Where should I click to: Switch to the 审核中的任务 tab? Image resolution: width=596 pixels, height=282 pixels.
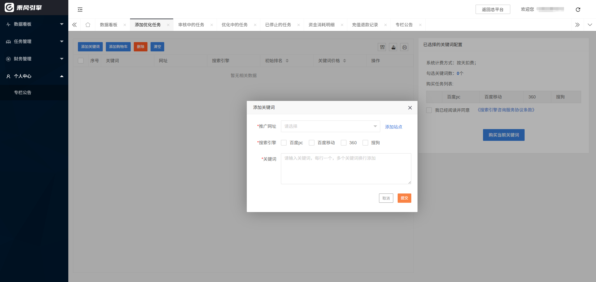pyautogui.click(x=191, y=25)
